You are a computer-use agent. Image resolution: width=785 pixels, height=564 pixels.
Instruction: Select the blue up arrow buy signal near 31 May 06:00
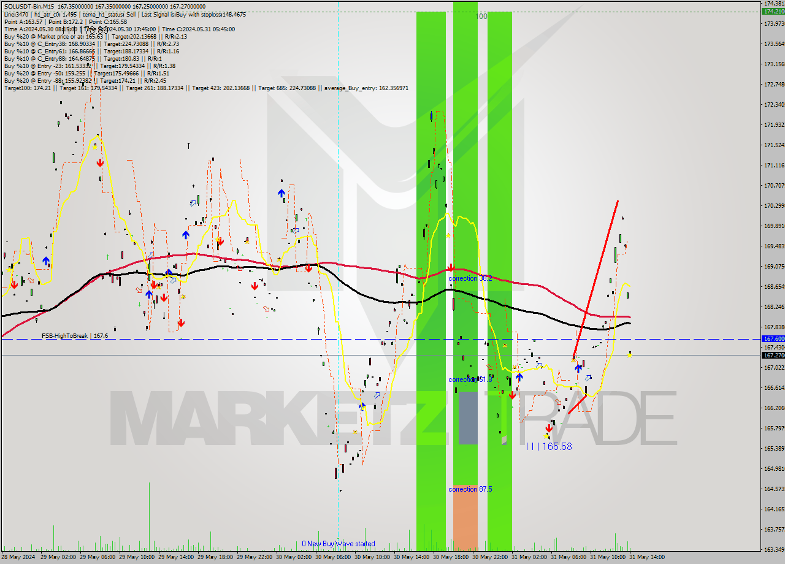click(x=578, y=368)
